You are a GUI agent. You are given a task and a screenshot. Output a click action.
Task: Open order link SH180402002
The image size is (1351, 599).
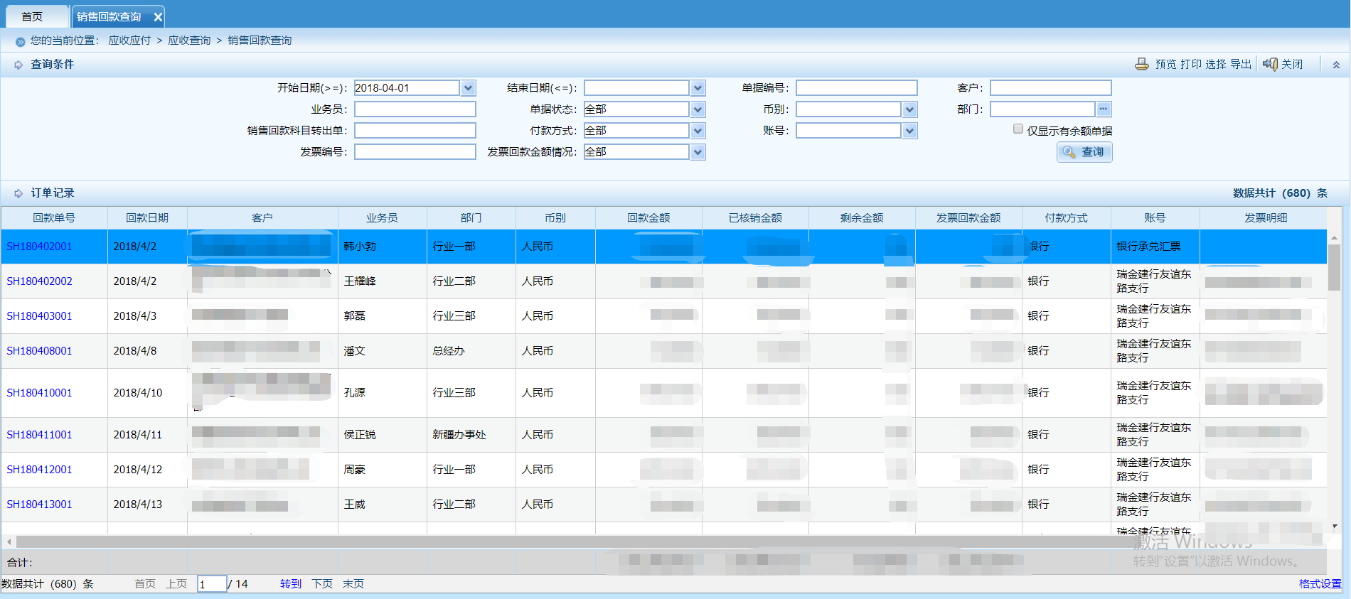tap(39, 281)
